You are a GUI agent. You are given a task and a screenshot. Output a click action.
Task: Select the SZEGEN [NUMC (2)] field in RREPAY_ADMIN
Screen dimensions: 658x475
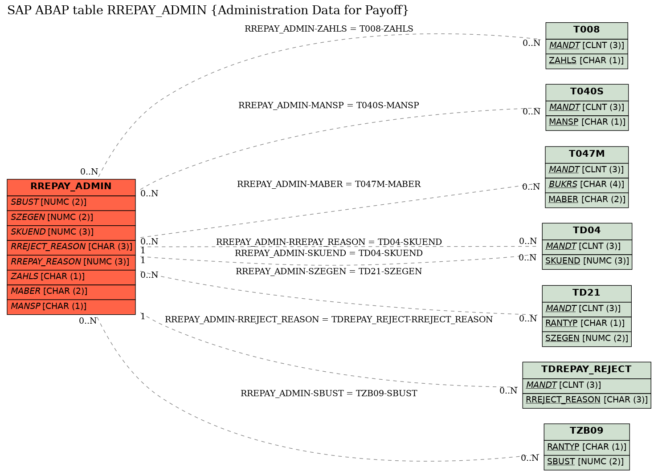tap(71, 218)
